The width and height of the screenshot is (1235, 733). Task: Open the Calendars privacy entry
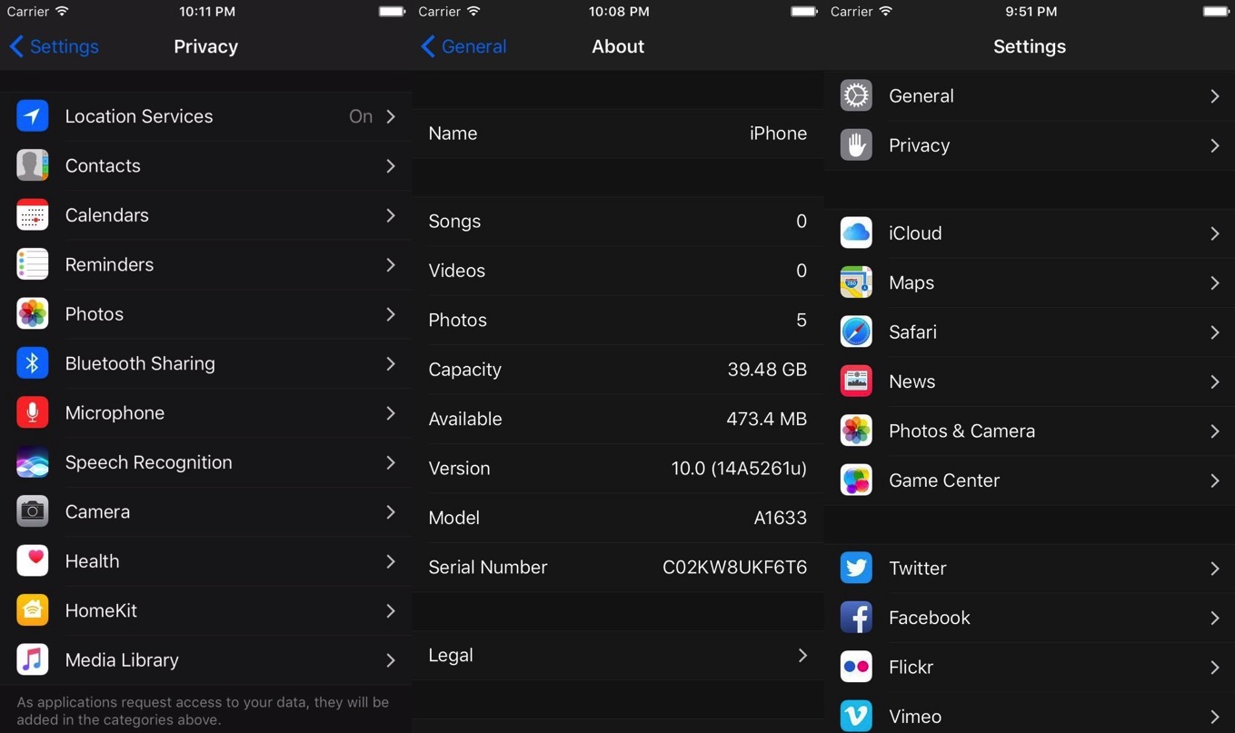pyautogui.click(x=205, y=215)
